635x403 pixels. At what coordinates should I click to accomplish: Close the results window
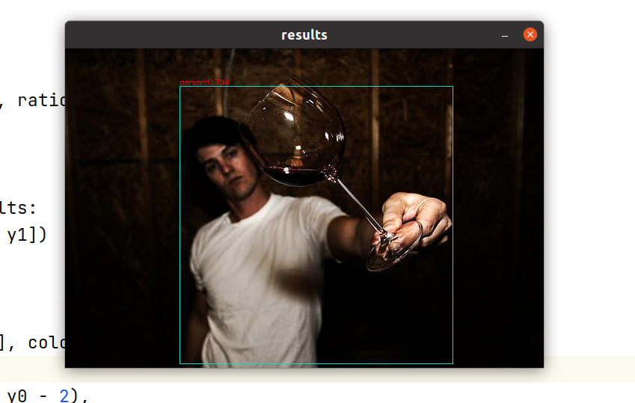530,35
